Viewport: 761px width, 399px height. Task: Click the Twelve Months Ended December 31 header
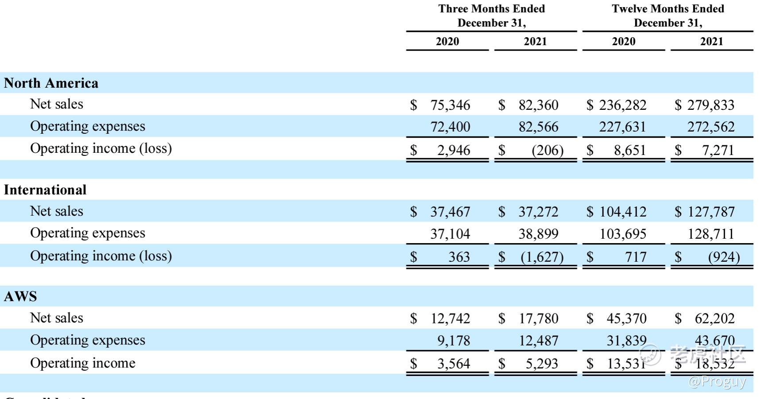668,15
